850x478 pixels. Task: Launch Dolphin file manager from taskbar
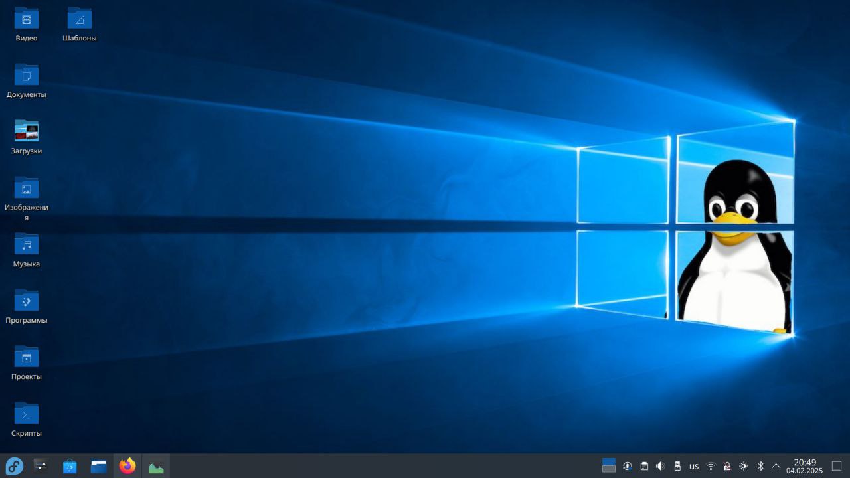99,466
